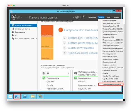Viewport: 132px width, 111px height.
Task: Choose Windows PowerShell ISE menu item
Action: coord(111,26)
